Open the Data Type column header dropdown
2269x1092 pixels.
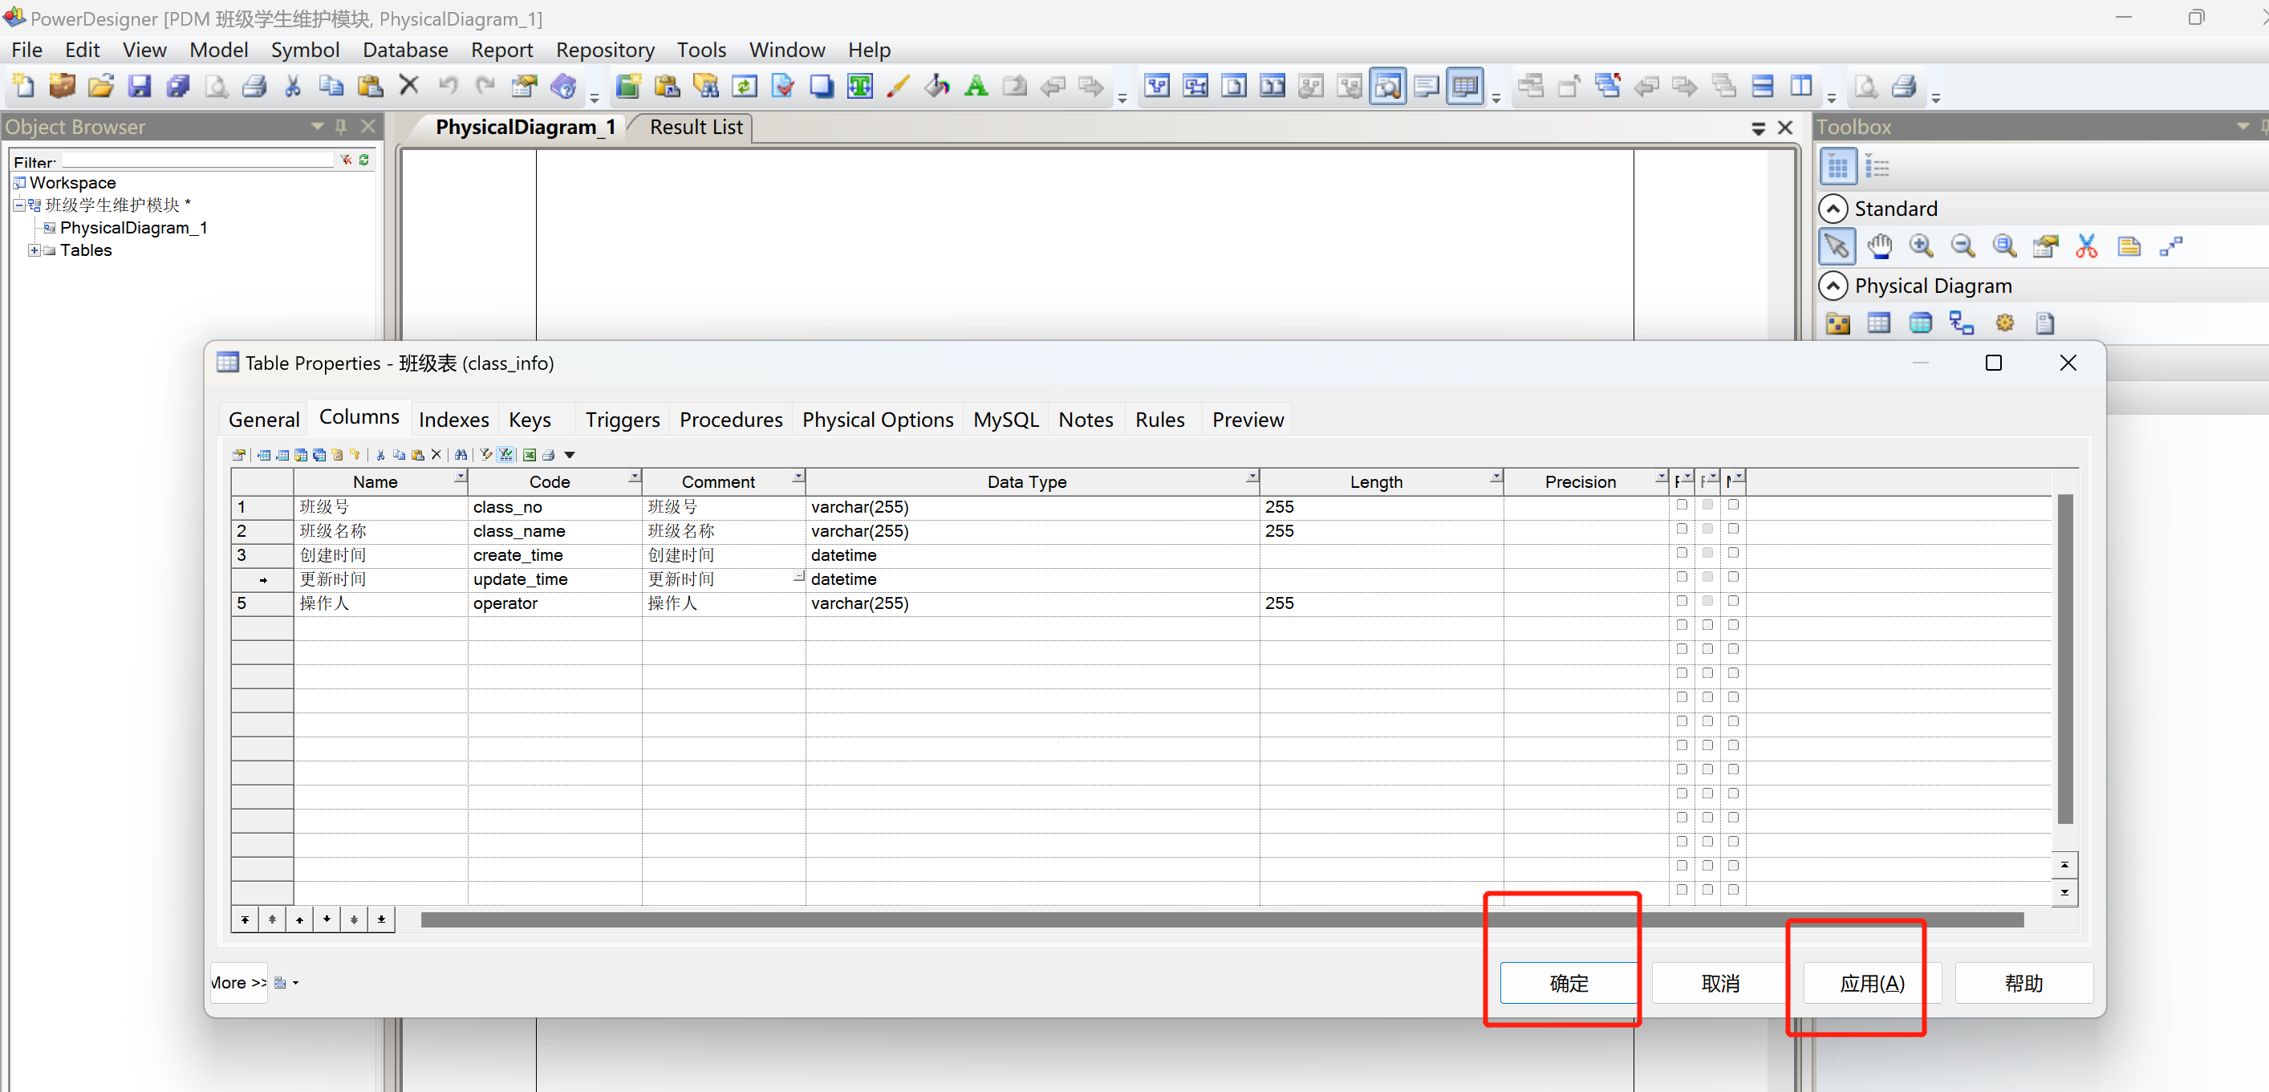1251,477
